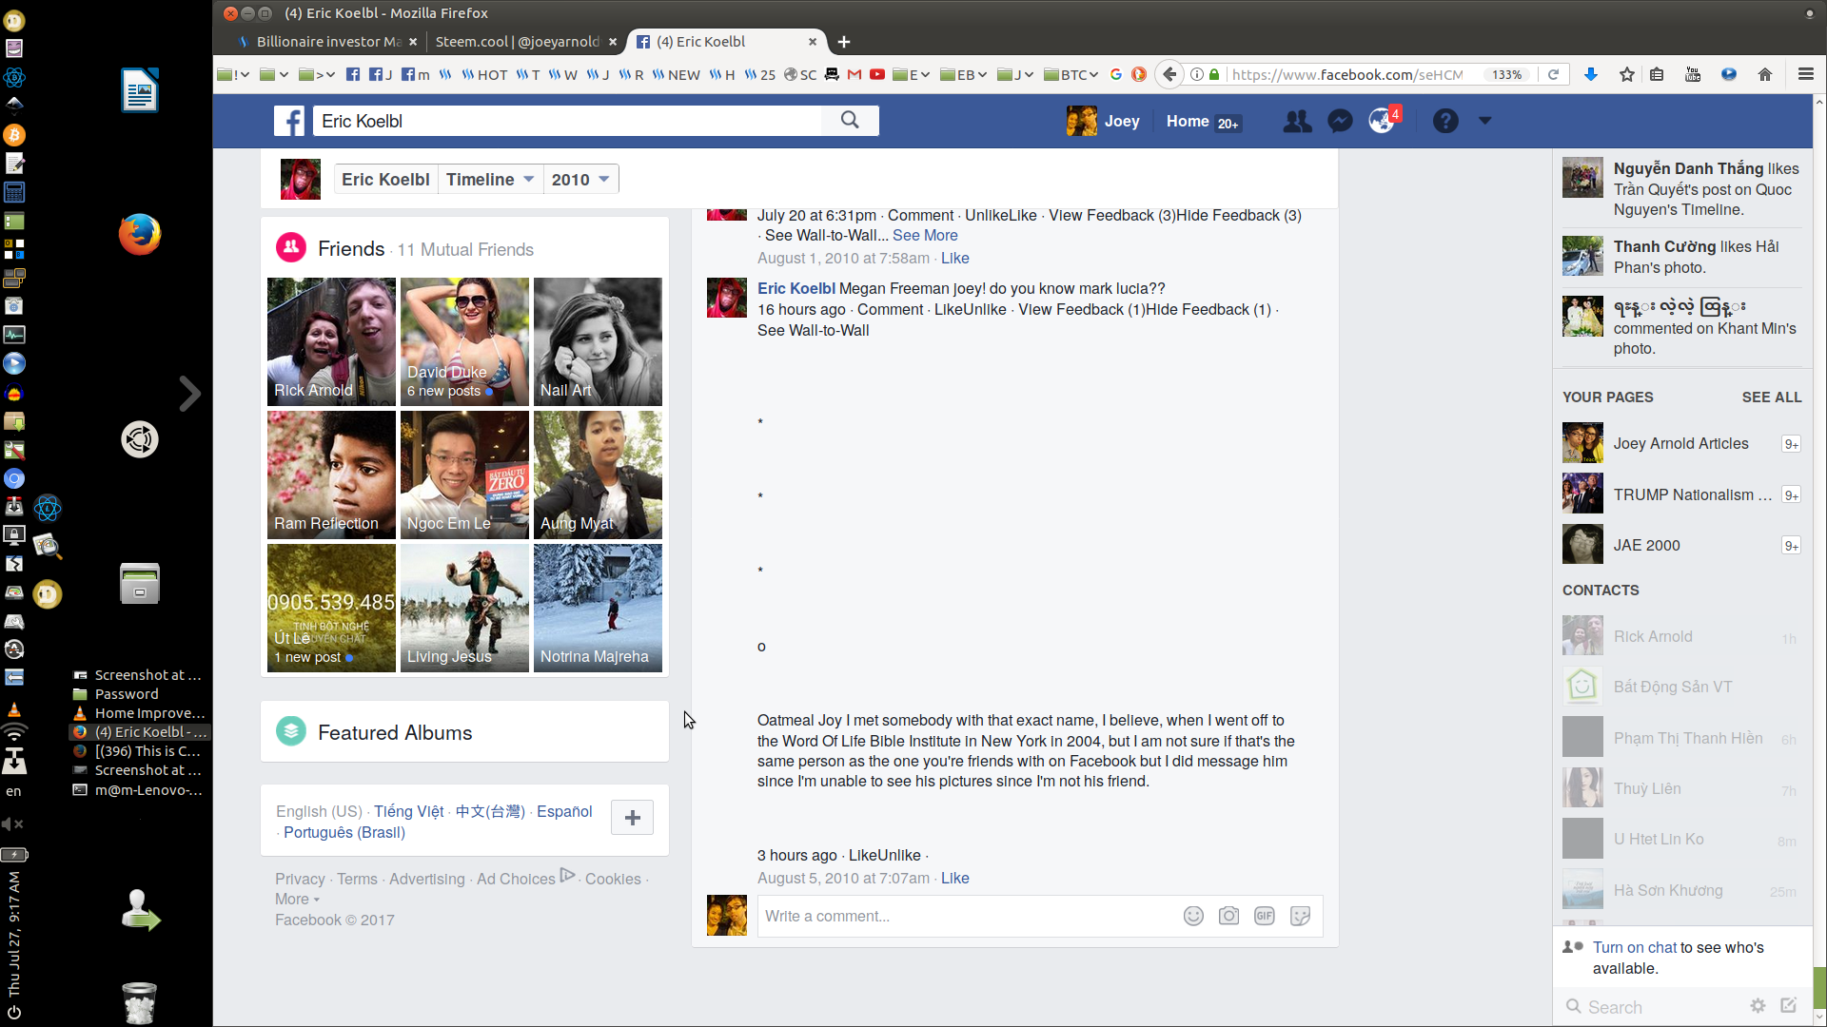Like Eric Koelbl's Megan Freeman comment

click(948, 309)
